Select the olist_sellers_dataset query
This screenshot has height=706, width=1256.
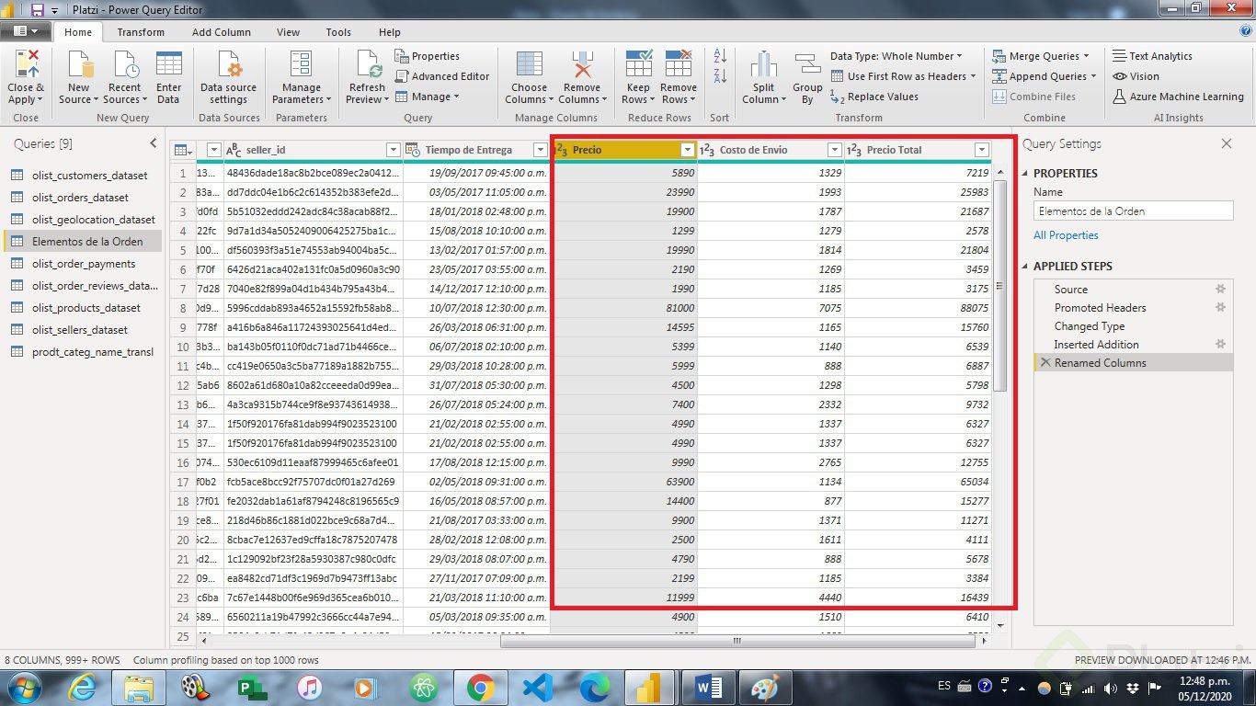(x=81, y=330)
